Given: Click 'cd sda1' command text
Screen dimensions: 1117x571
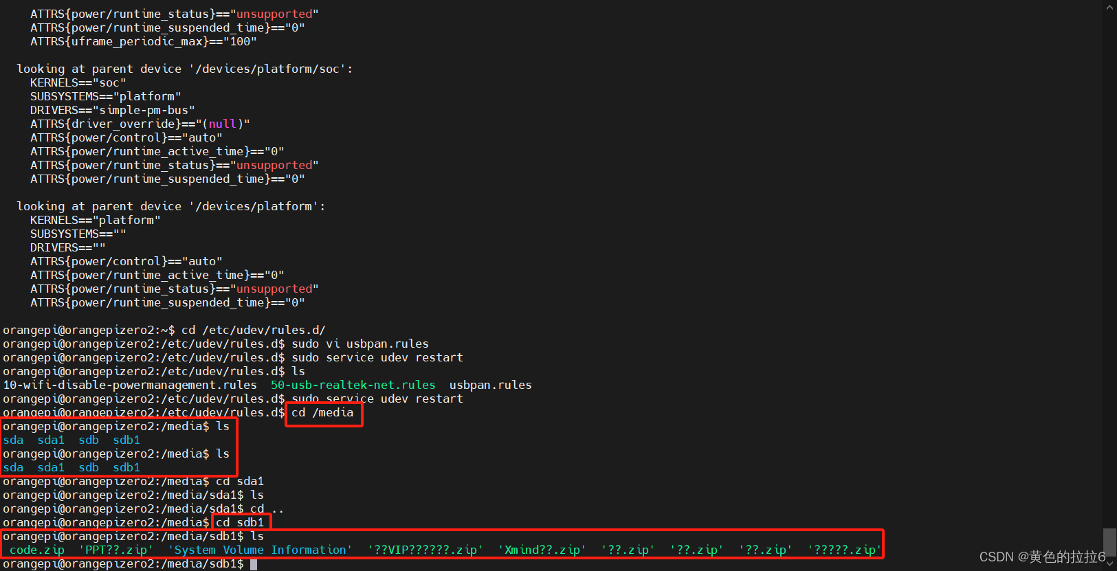Looking at the screenshot, I should tap(240, 481).
